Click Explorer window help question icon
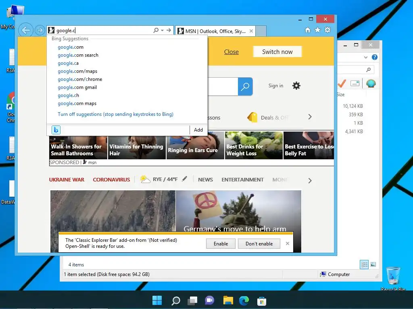The image size is (413, 309). (375, 57)
